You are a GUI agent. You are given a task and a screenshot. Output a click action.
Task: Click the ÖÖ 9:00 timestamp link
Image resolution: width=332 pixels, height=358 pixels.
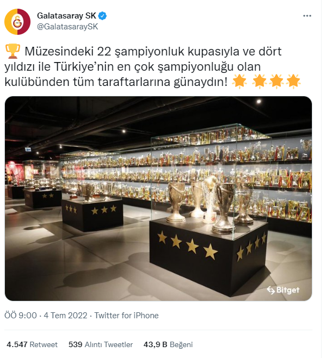(21, 316)
